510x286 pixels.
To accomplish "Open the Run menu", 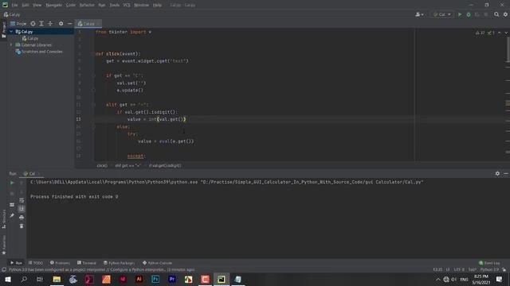I will [x=102, y=6].
